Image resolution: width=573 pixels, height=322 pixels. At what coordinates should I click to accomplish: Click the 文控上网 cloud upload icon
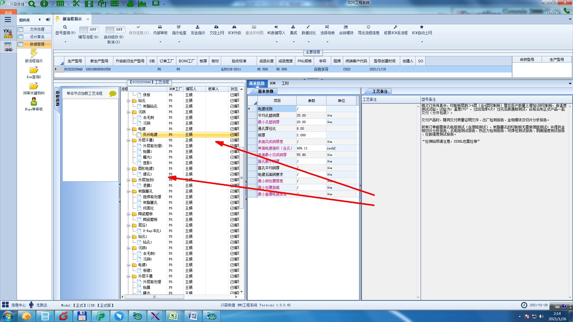(x=216, y=27)
